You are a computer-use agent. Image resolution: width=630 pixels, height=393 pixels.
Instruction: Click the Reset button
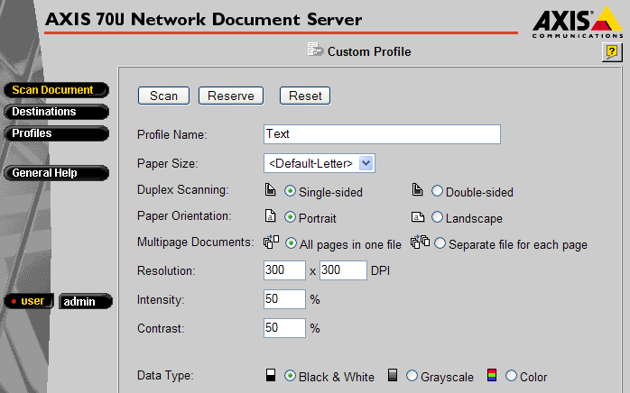pyautogui.click(x=305, y=96)
